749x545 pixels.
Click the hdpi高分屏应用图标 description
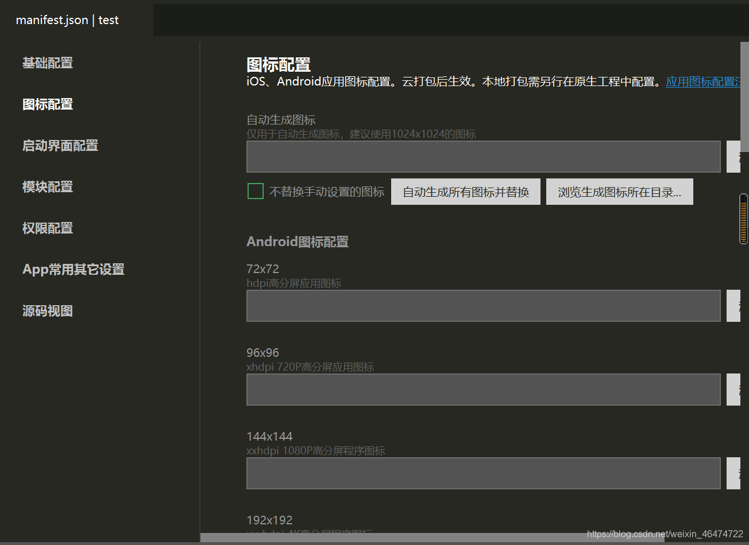(x=294, y=283)
